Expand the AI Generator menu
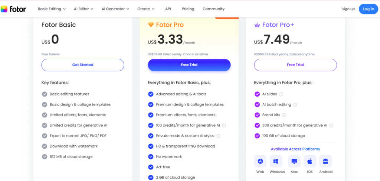 tap(115, 9)
